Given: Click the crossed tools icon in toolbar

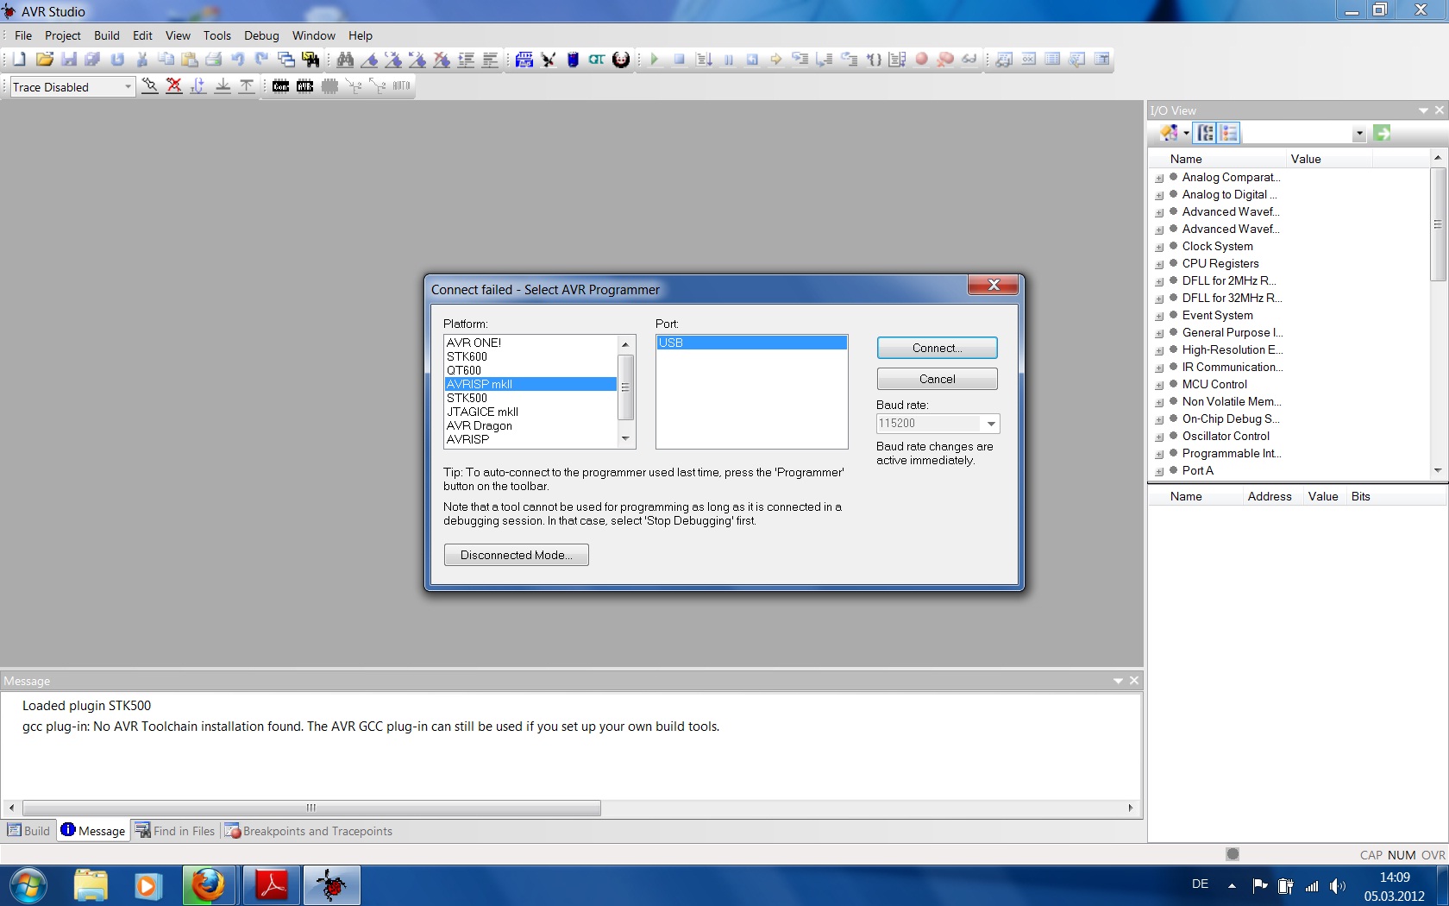Looking at the screenshot, I should click(549, 60).
